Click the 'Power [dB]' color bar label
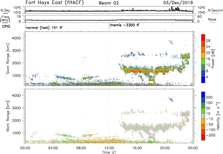 pos(213,59)
